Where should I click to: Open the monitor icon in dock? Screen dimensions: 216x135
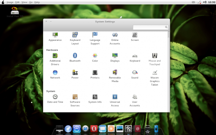[x=60, y=129]
